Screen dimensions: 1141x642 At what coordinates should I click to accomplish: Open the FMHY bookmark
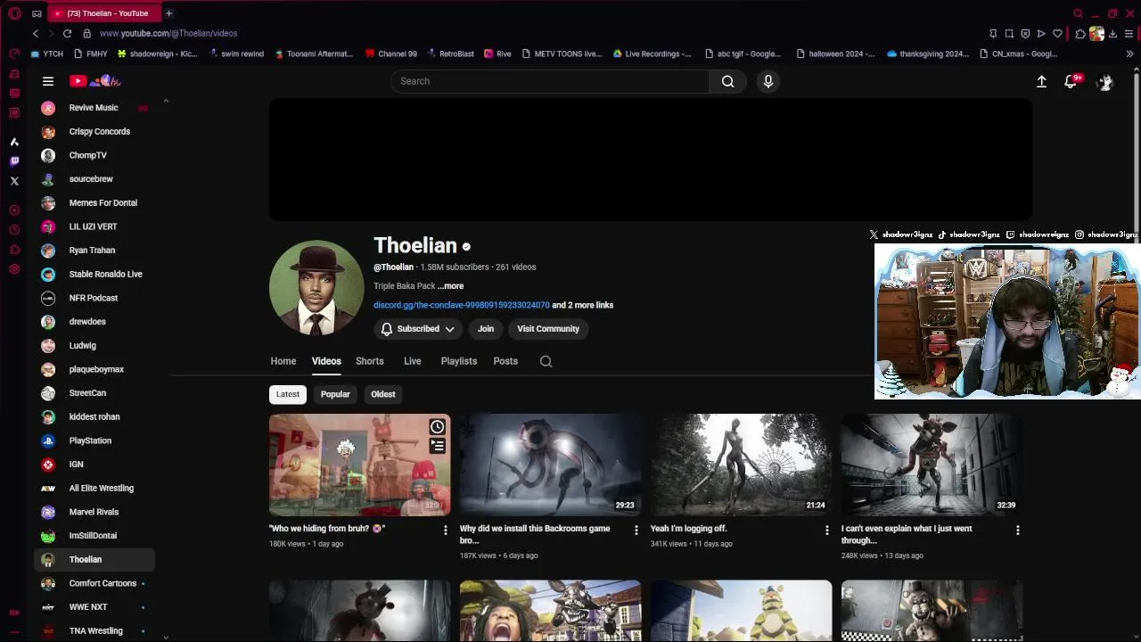click(91, 53)
